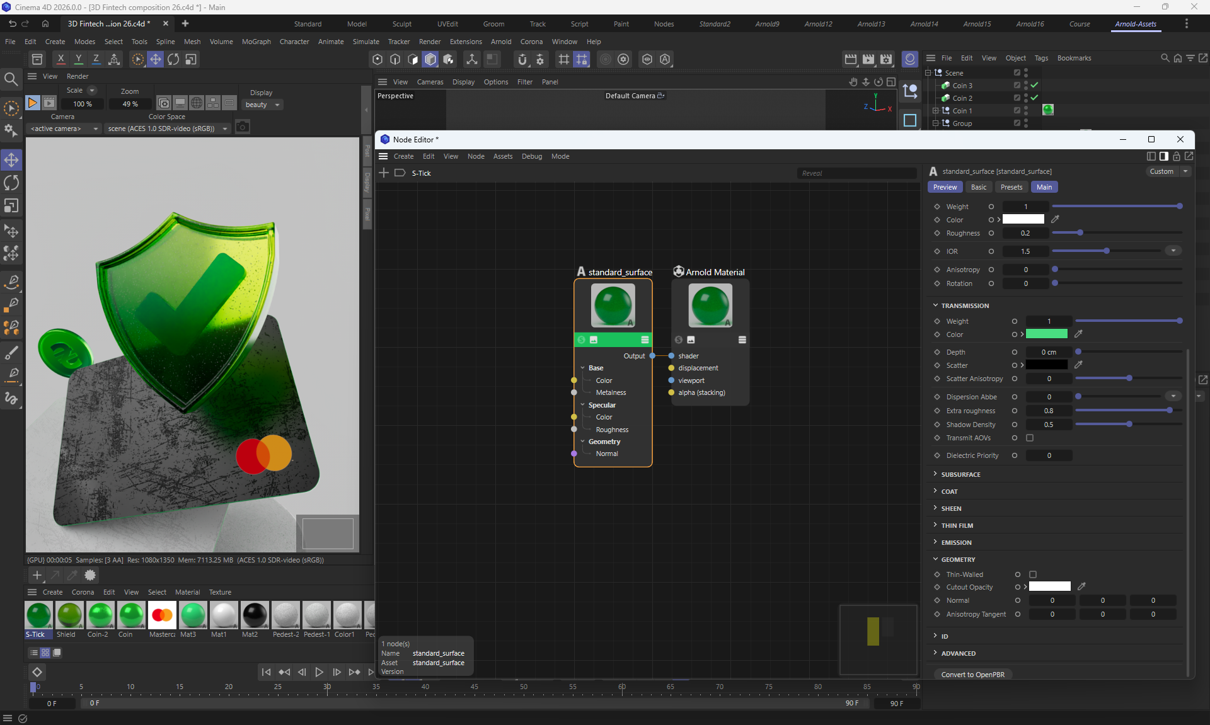
Task: Open the MoGraph menu
Action: coord(256,42)
